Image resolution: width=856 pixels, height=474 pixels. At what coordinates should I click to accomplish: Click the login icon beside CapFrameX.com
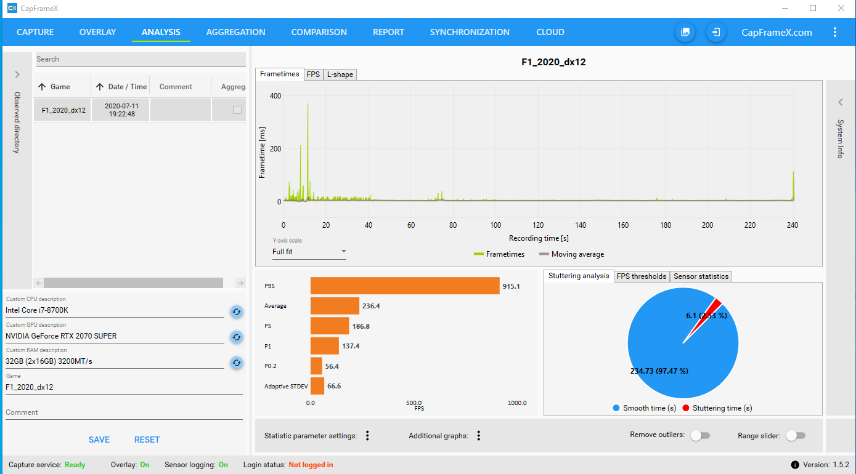click(x=716, y=32)
